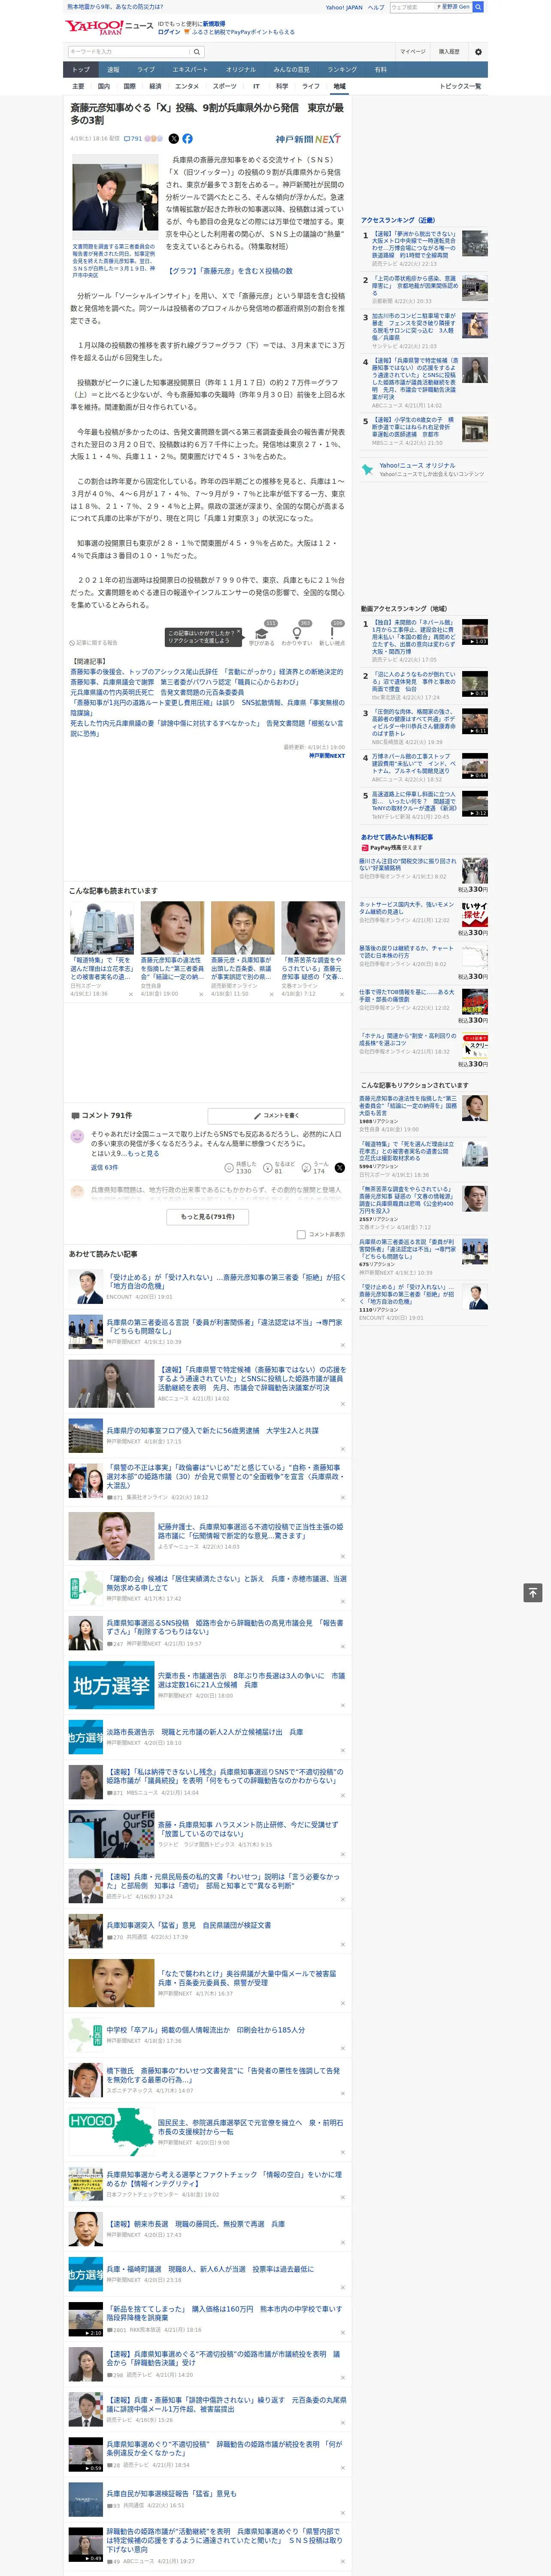This screenshot has width=551, height=2576.
Task: Click the 791 comment count icon
Action: [132, 139]
